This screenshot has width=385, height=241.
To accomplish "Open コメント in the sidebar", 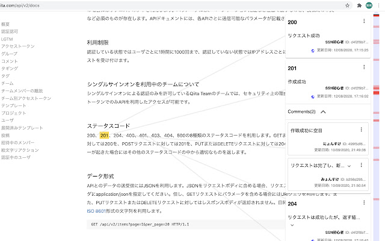I will pos(10,61).
